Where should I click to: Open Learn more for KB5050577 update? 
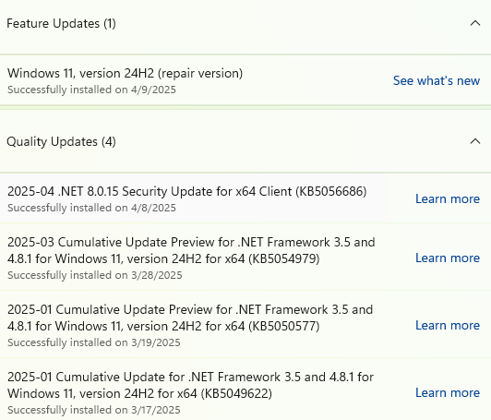point(448,326)
